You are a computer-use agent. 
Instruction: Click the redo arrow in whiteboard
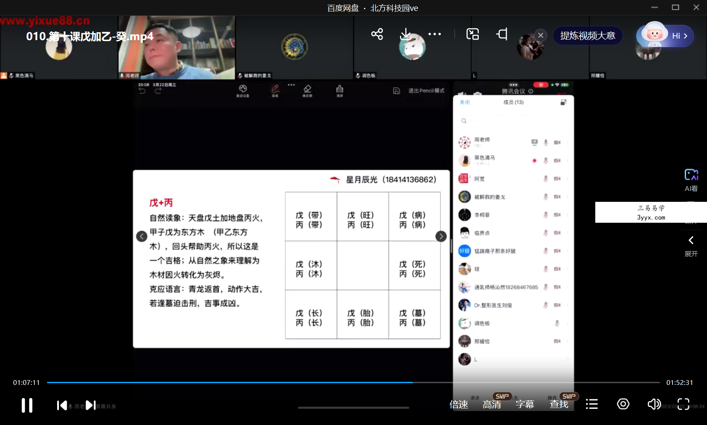point(158,91)
